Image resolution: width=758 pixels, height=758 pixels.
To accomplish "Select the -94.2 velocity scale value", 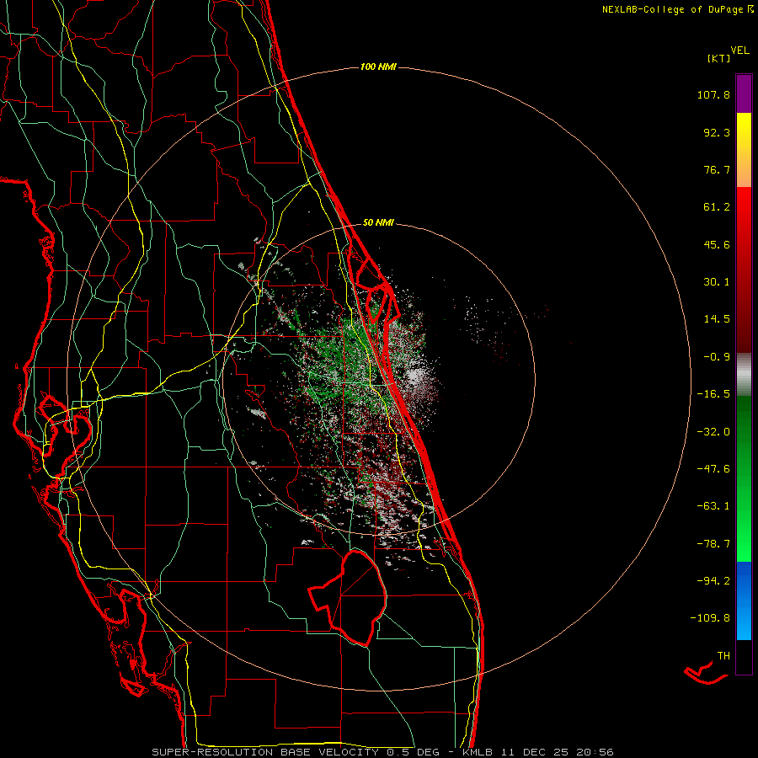I will 713,580.
